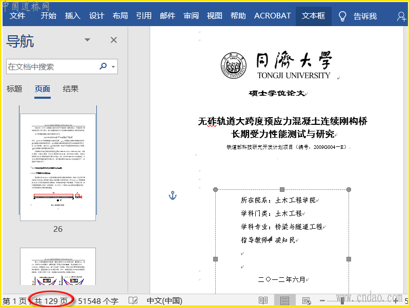Click the 中文(中国) language indicator
The width and height of the screenshot is (410, 307).
[x=165, y=301]
